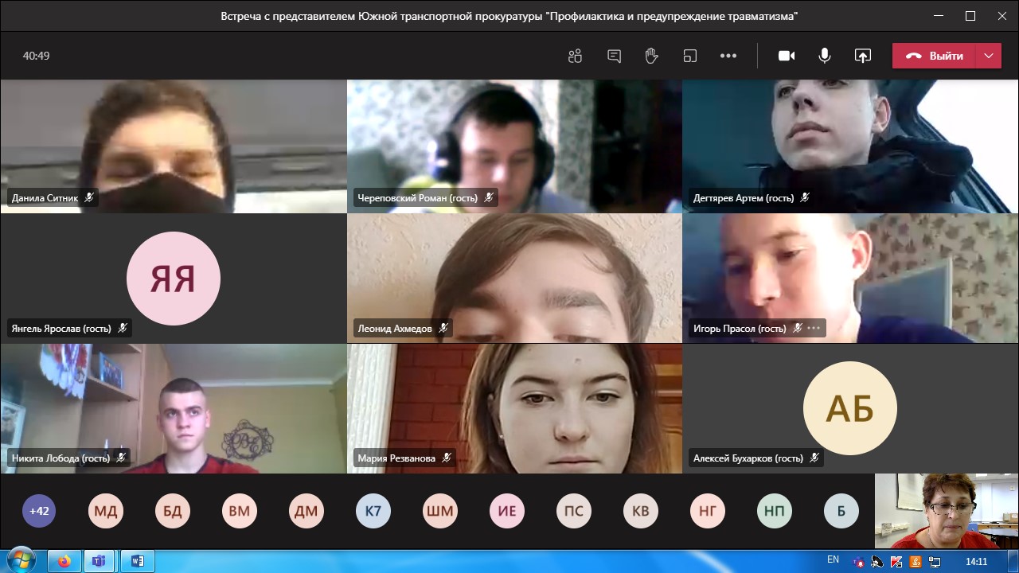
Task: Show the +42 additional participants
Action: click(39, 511)
